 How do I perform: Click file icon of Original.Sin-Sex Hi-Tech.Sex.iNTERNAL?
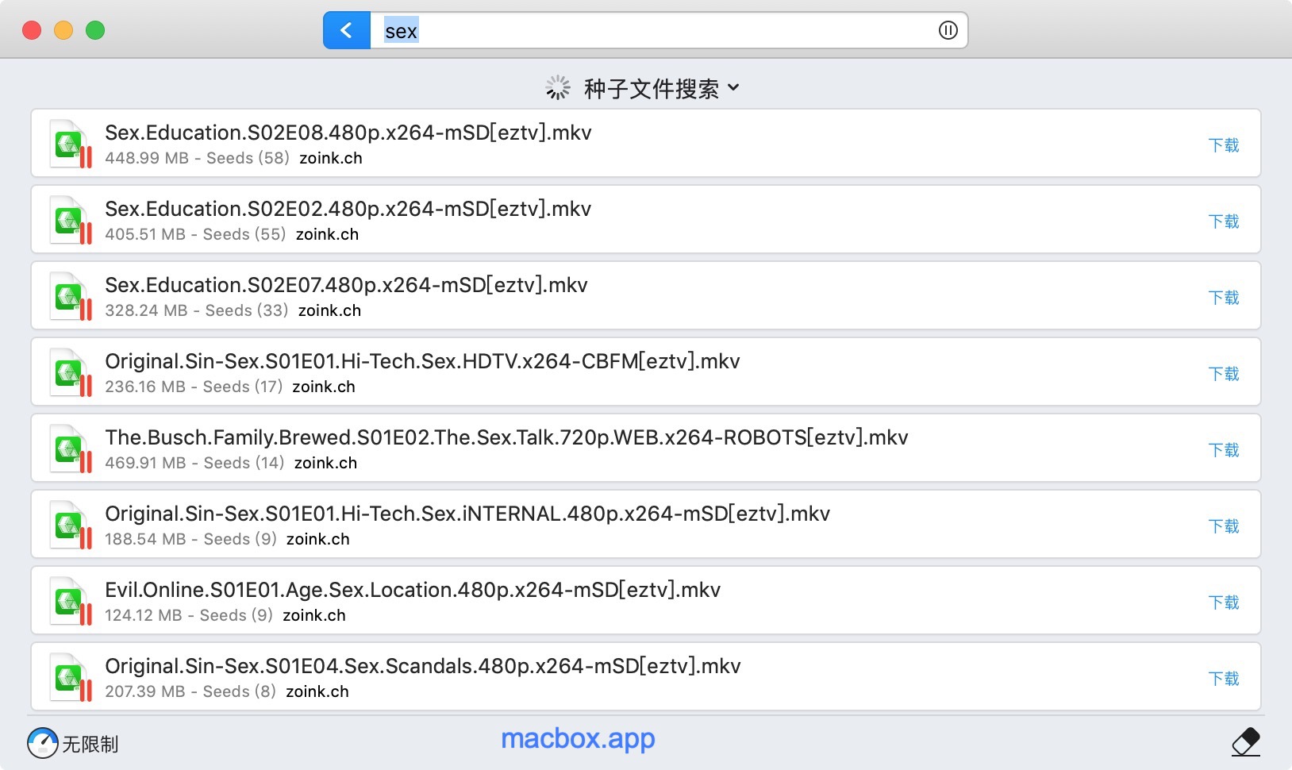[x=71, y=525]
